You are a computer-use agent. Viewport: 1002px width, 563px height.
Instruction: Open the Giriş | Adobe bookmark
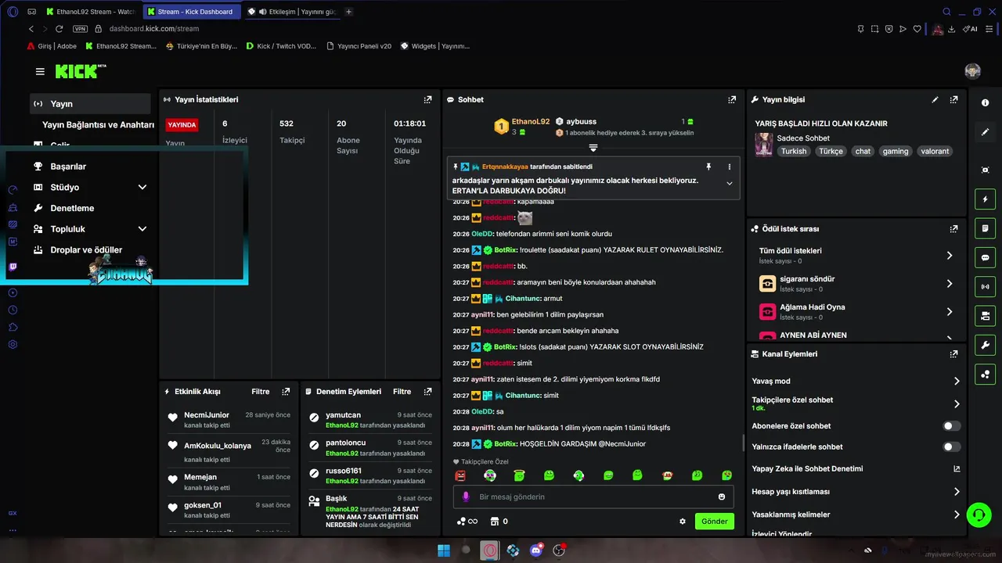52,46
